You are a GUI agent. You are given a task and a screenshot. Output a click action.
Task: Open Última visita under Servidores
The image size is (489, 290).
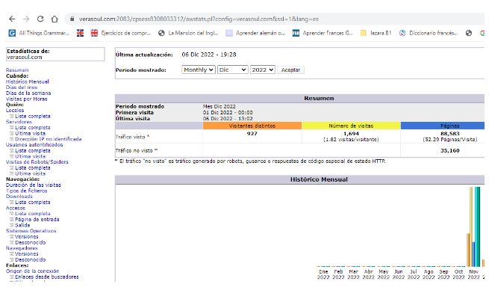pos(31,133)
